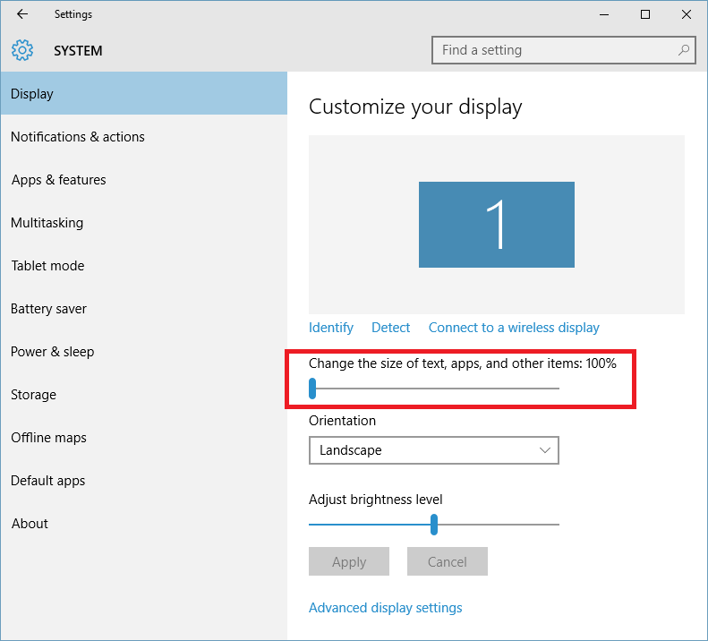708x641 pixels.
Task: Click the Identify link
Action: [331, 328]
